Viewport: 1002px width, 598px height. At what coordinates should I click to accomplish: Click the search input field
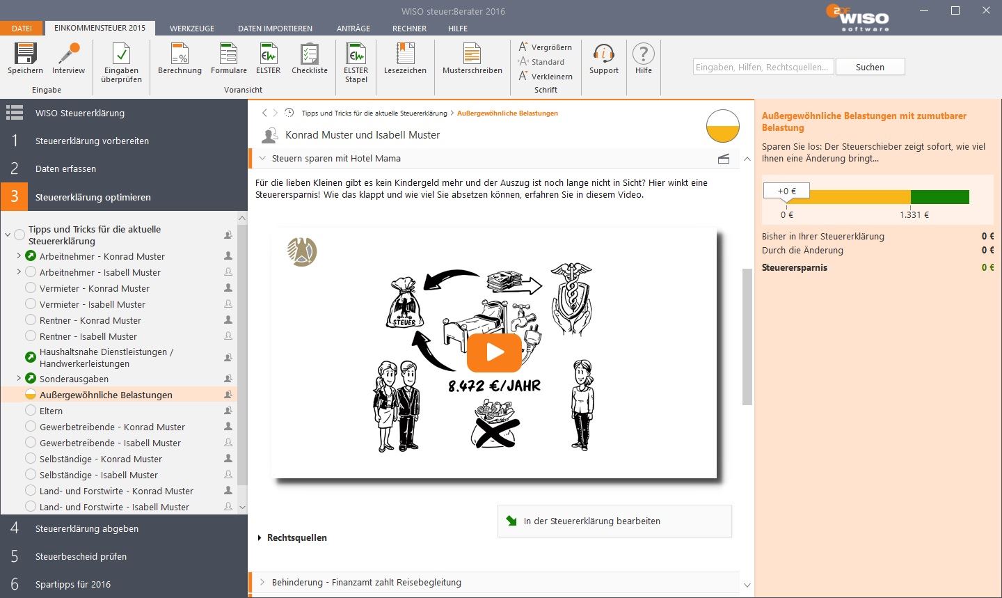click(763, 67)
